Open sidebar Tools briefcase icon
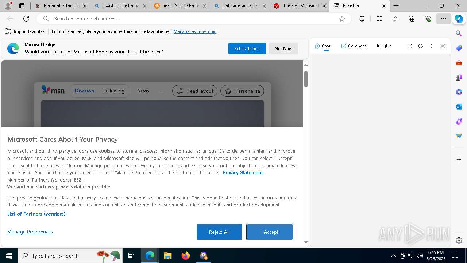 click(459, 63)
